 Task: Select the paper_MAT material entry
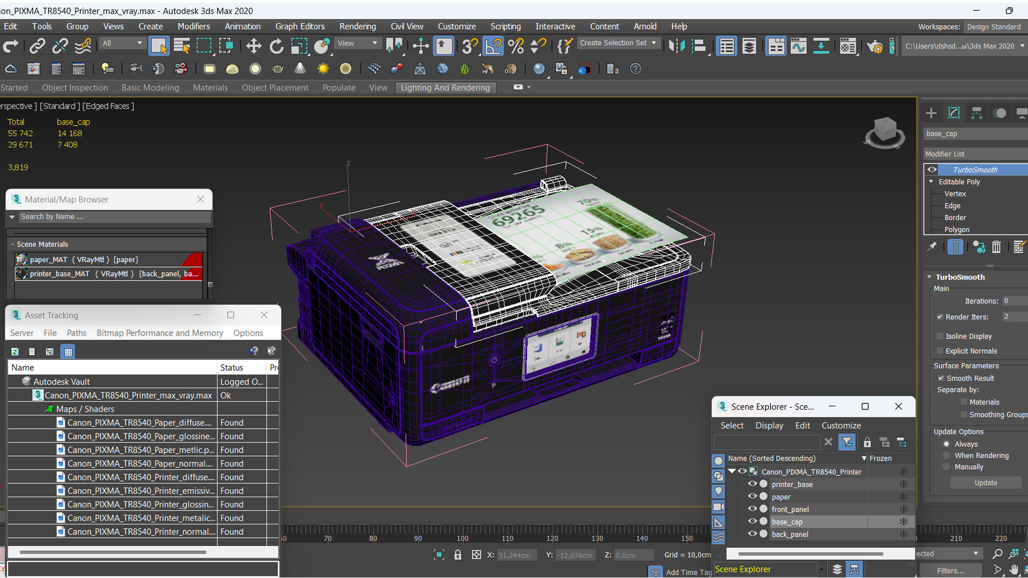[109, 260]
